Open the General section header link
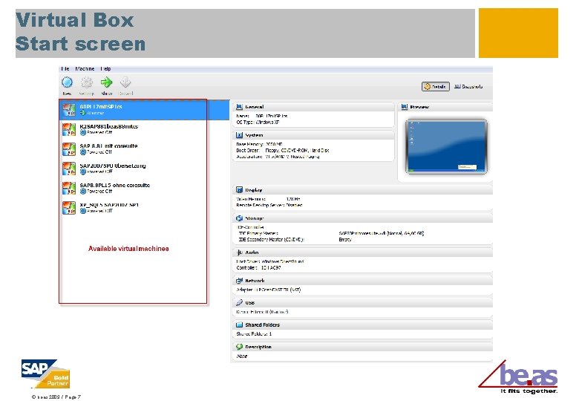The height and width of the screenshot is (401, 579). pyautogui.click(x=255, y=107)
